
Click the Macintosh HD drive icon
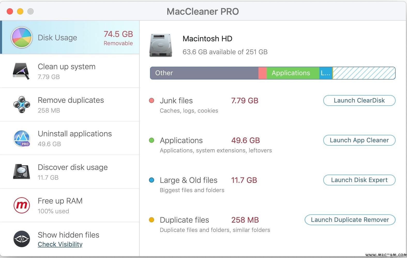(161, 45)
